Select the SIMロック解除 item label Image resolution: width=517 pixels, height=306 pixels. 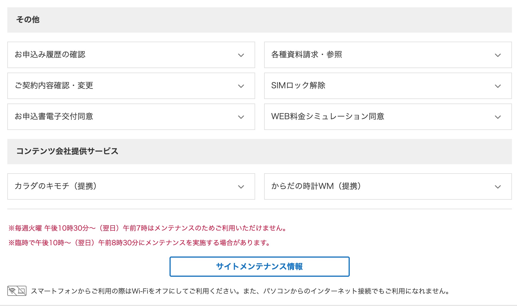298,85
